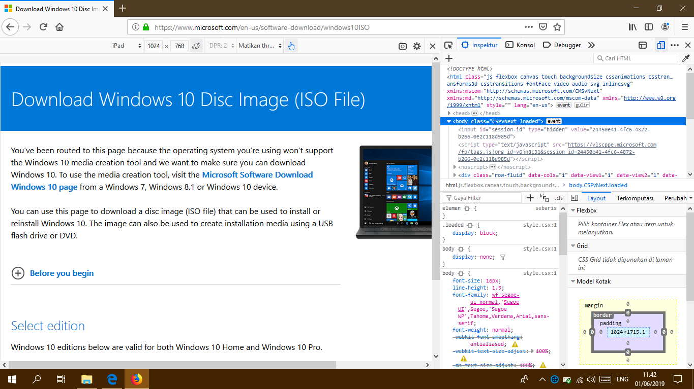Open responsive mode settings gear
The image size is (694, 389).
pos(417,46)
